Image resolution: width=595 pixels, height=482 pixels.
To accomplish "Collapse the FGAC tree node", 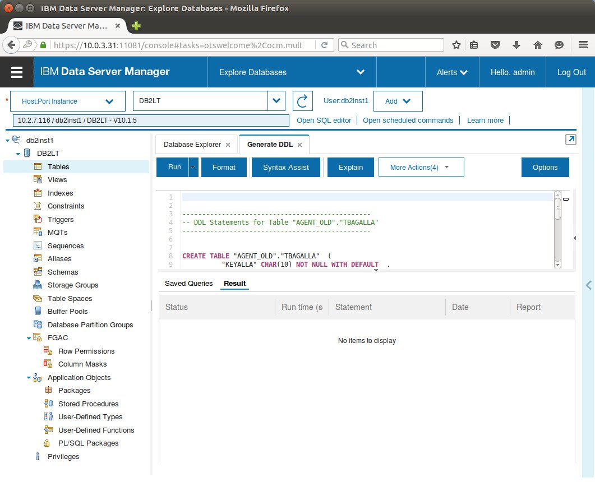I will (x=29, y=339).
